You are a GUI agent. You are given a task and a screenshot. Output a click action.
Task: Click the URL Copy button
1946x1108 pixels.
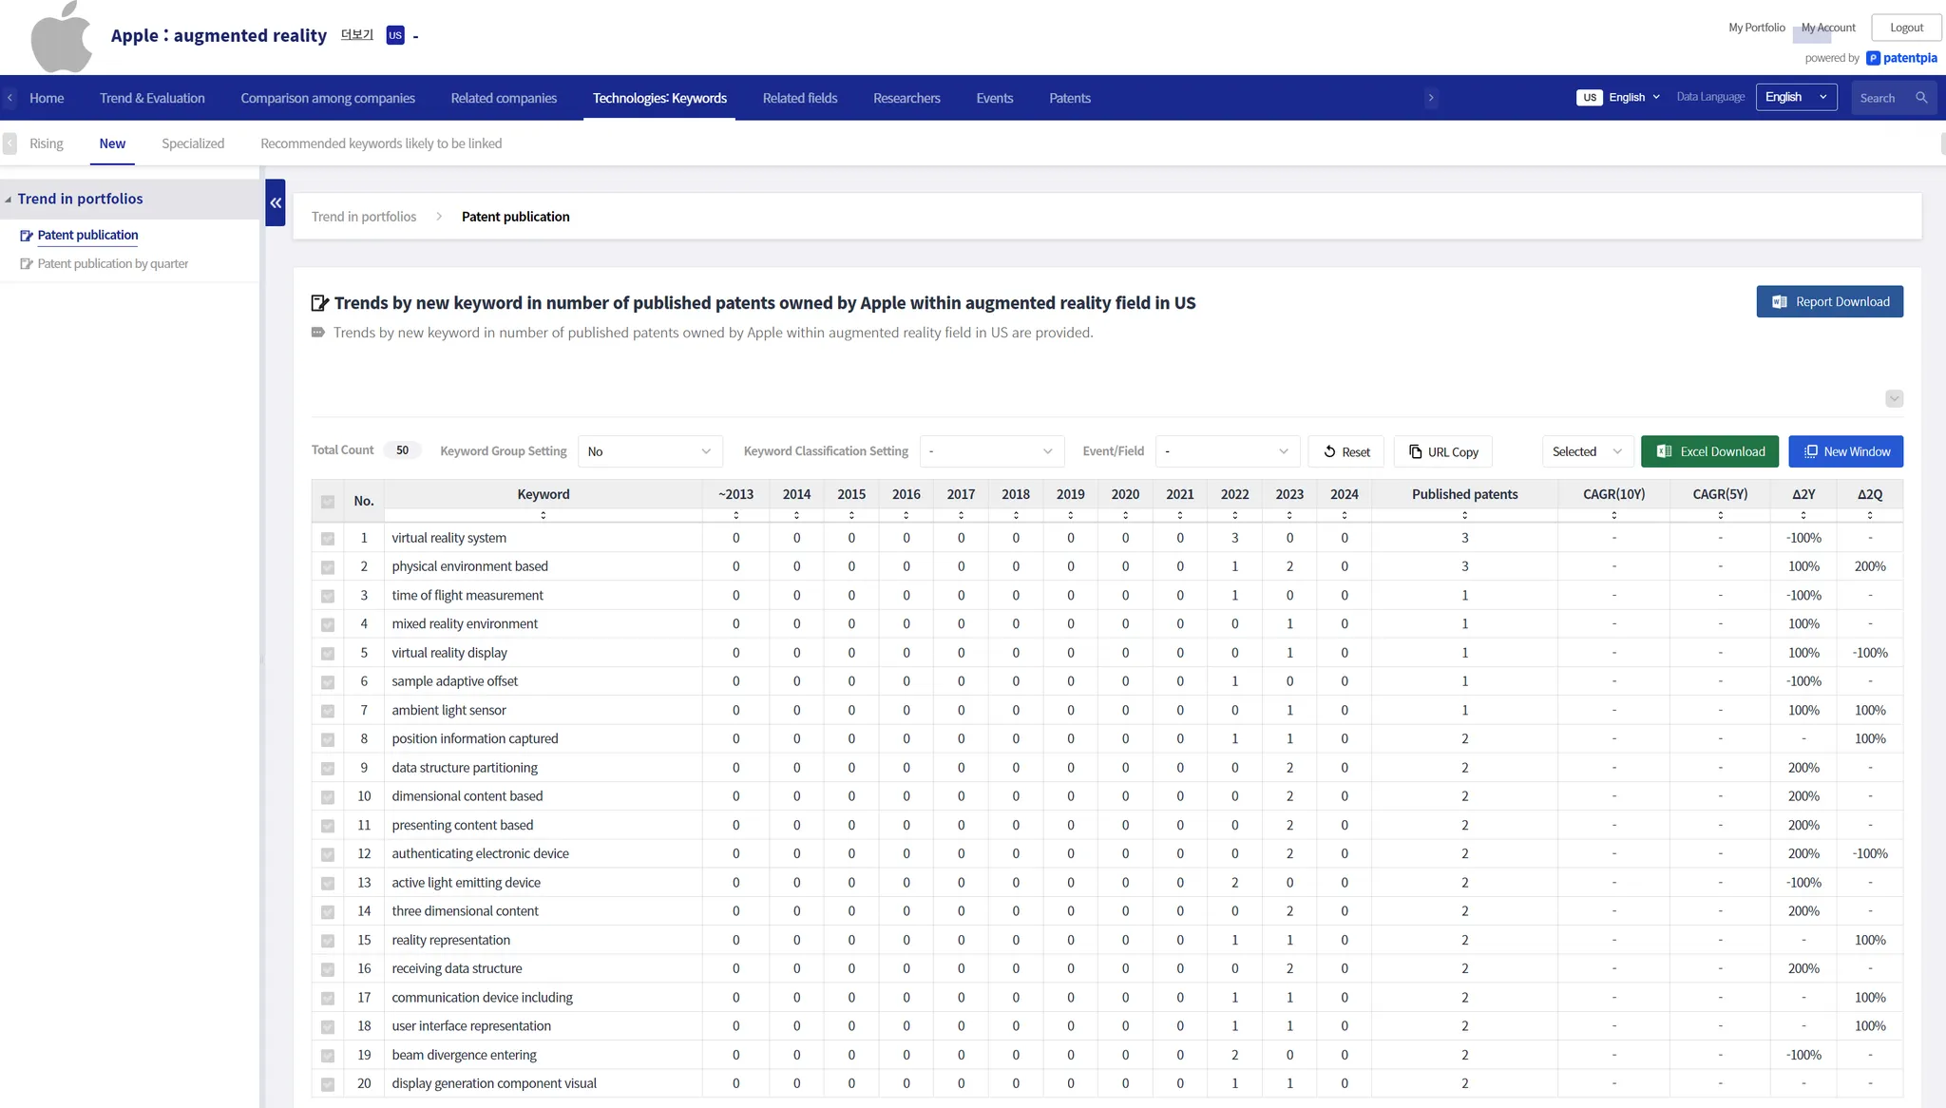tap(1442, 451)
